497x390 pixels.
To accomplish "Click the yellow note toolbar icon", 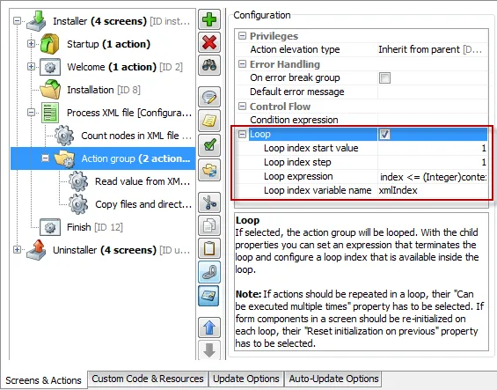I will [x=209, y=121].
